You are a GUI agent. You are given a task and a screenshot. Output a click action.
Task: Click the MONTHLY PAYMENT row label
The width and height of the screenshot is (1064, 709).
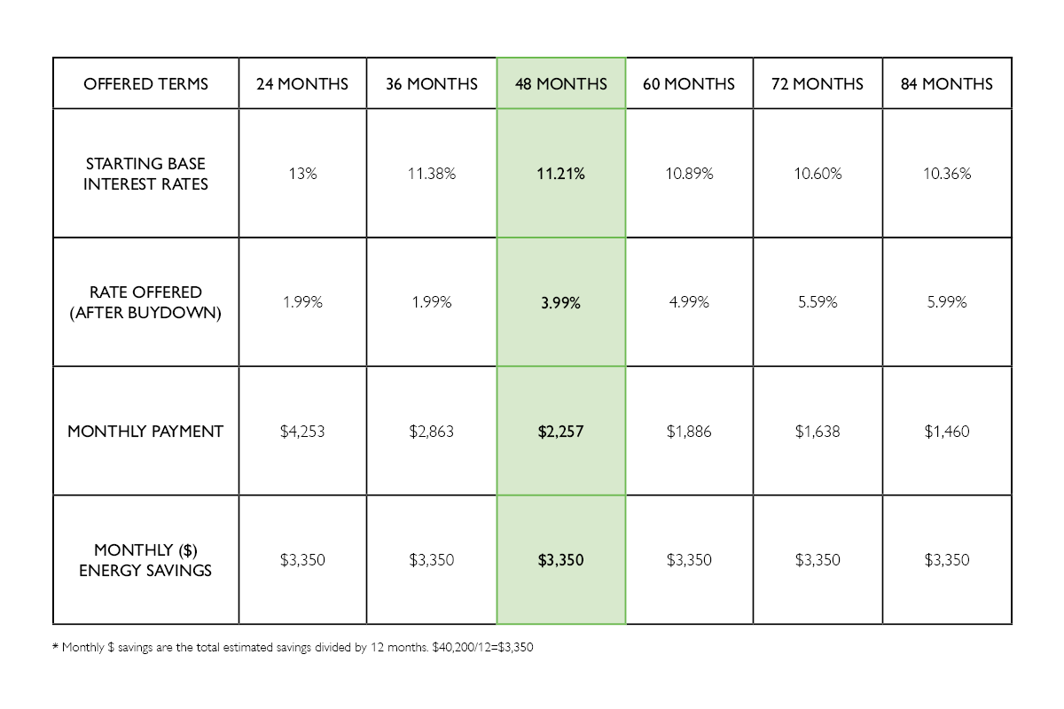click(146, 432)
